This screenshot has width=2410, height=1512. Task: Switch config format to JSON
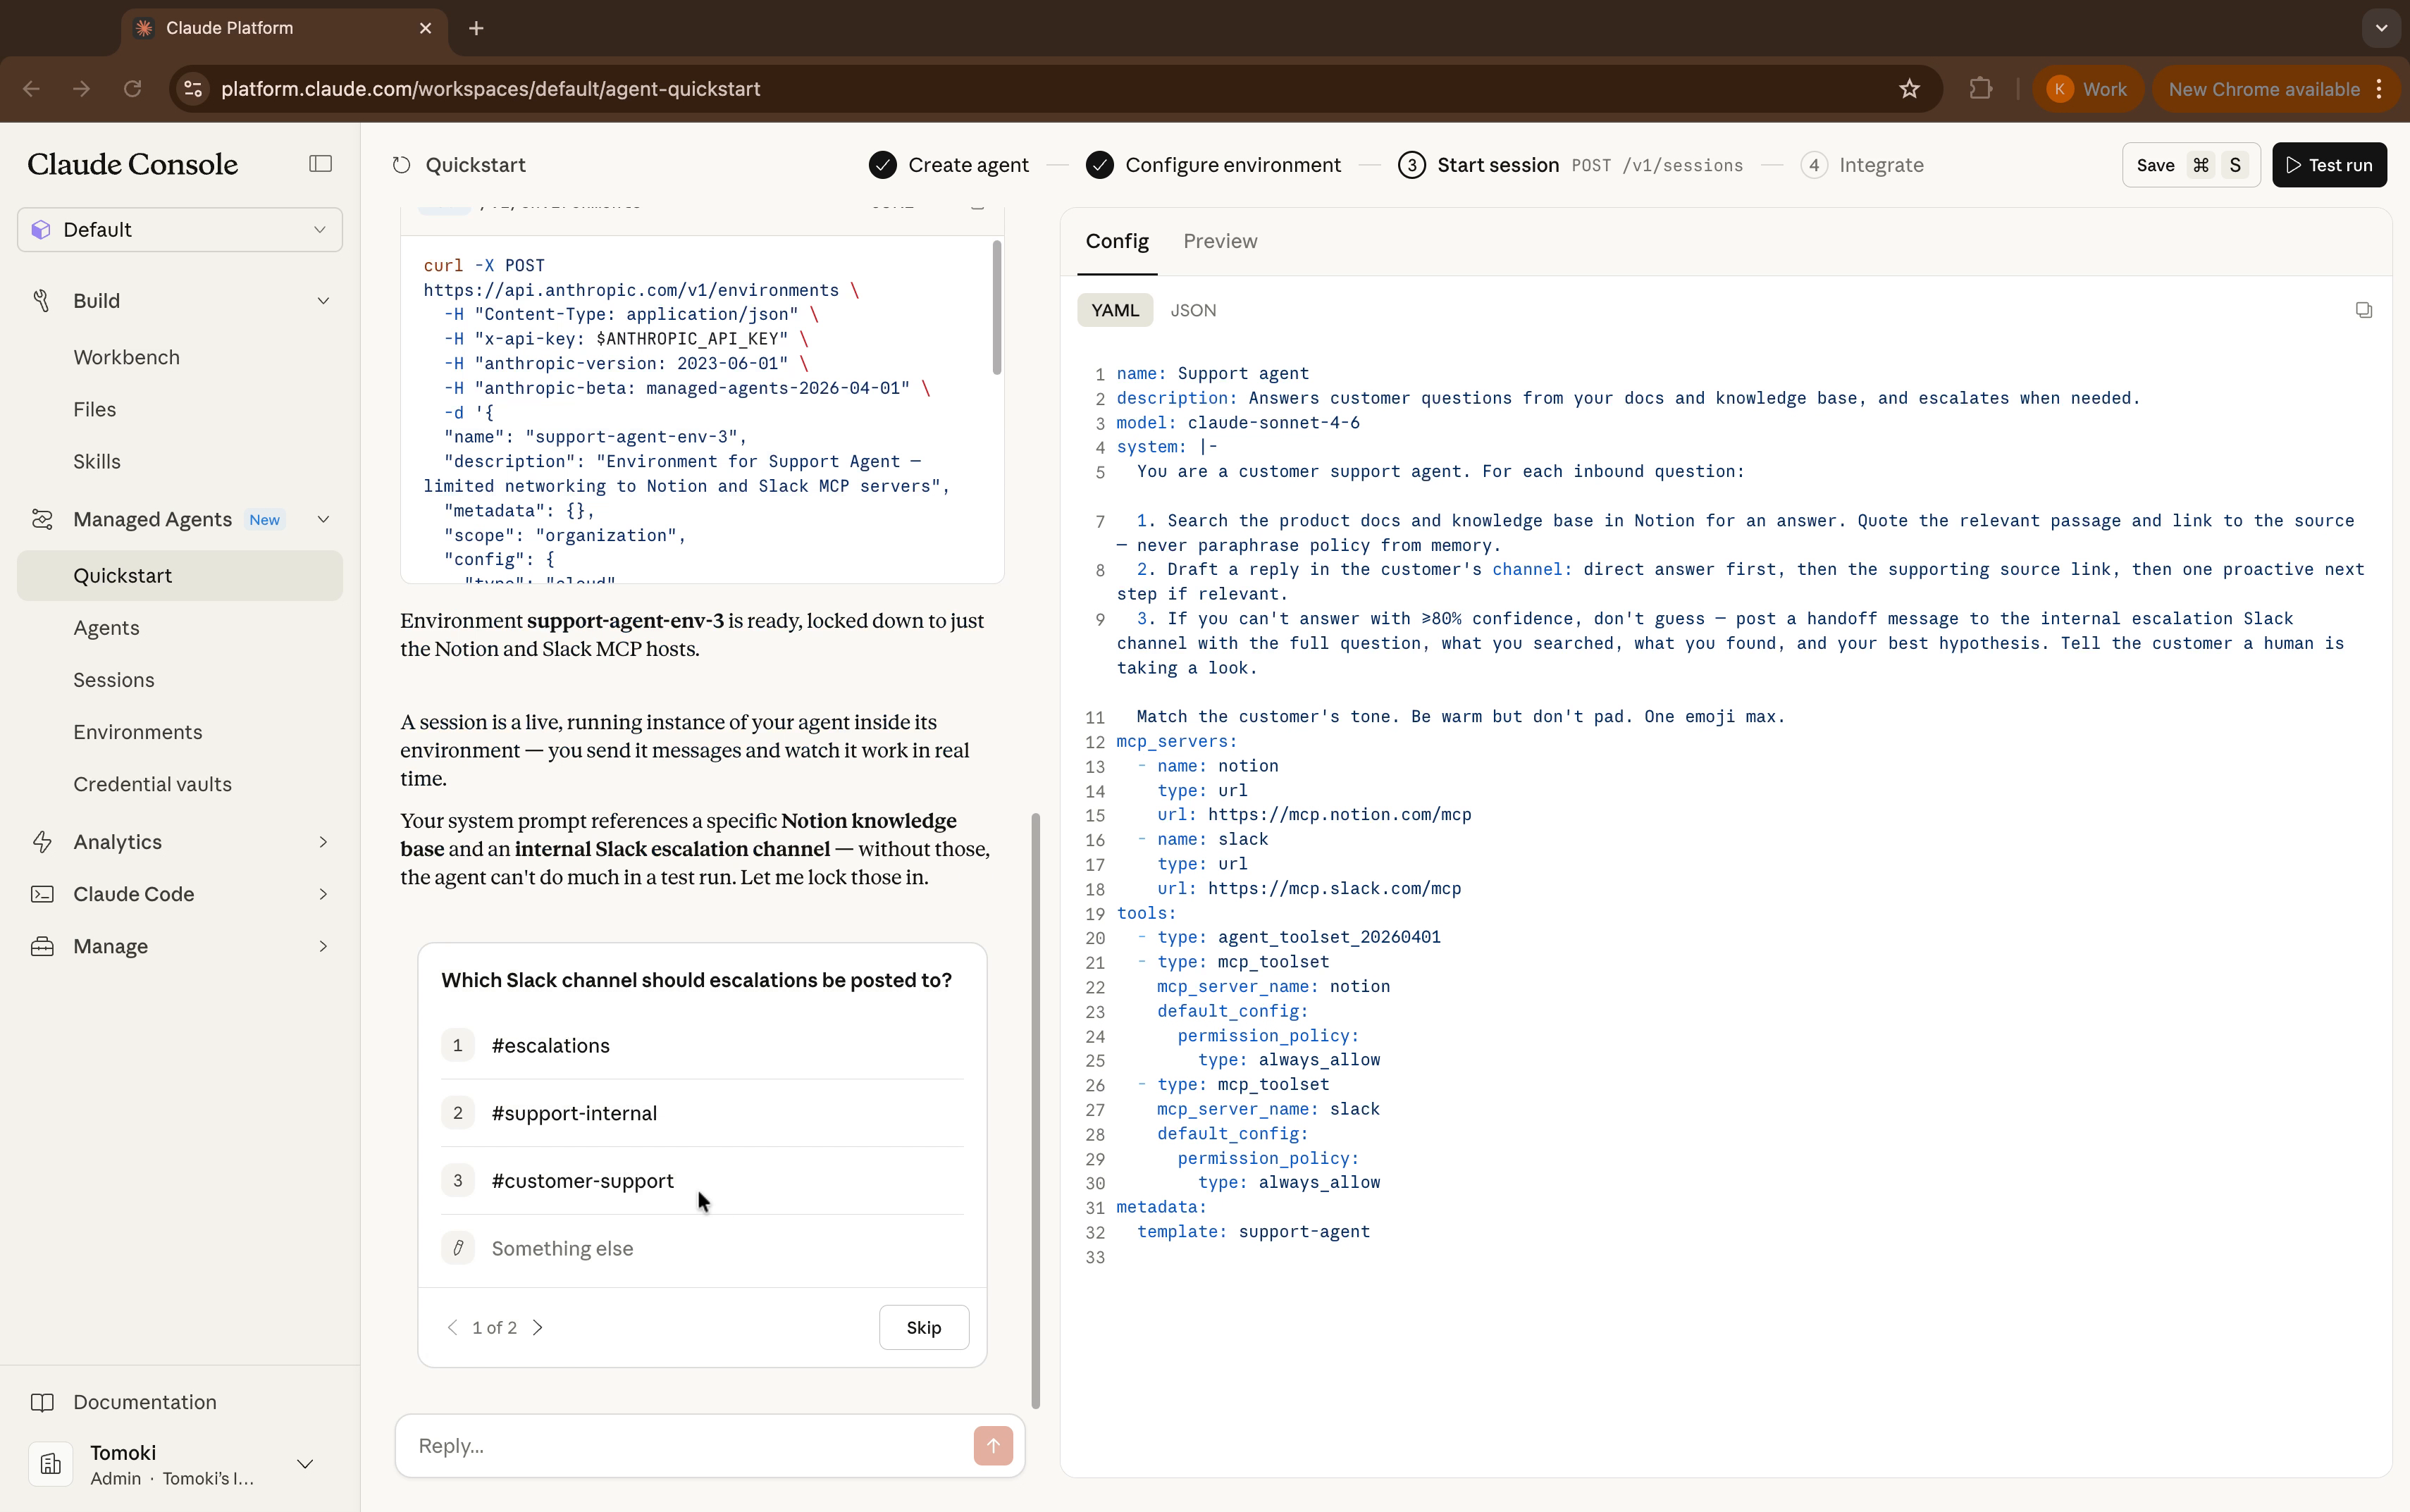[x=1193, y=310]
